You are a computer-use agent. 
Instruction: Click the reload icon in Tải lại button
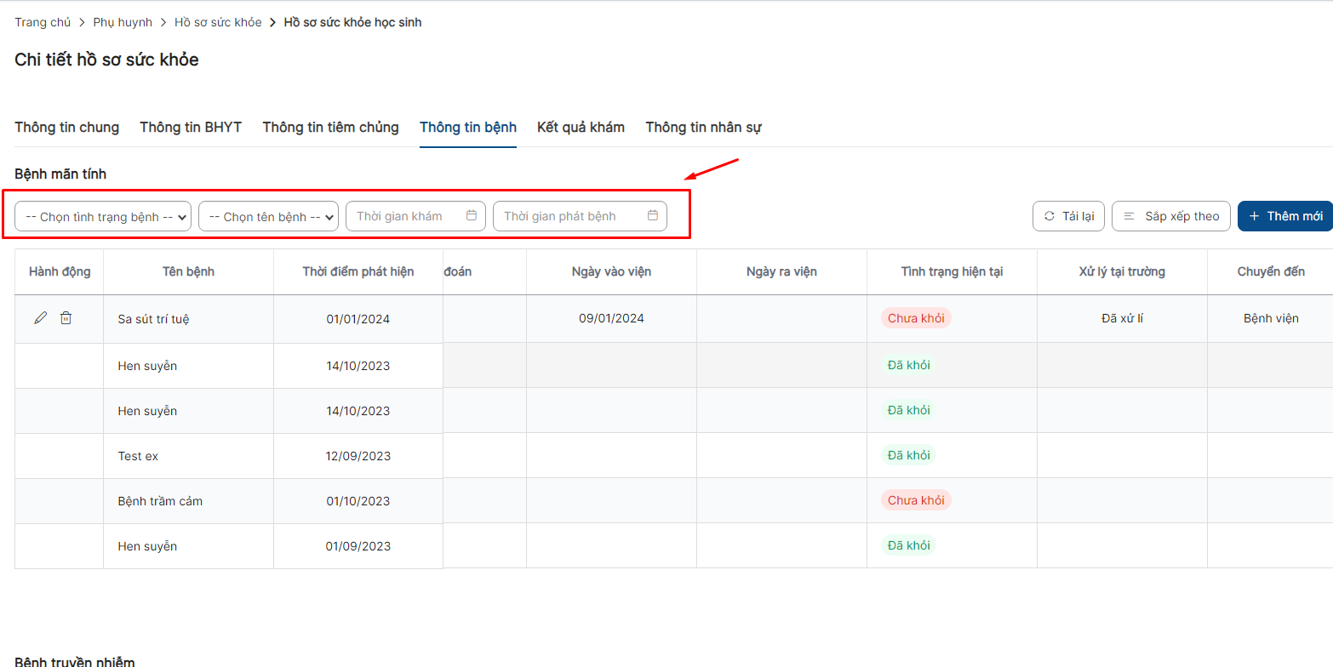pyautogui.click(x=1050, y=216)
